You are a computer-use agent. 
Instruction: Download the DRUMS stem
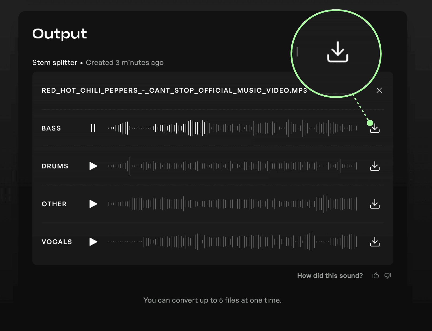coord(375,166)
